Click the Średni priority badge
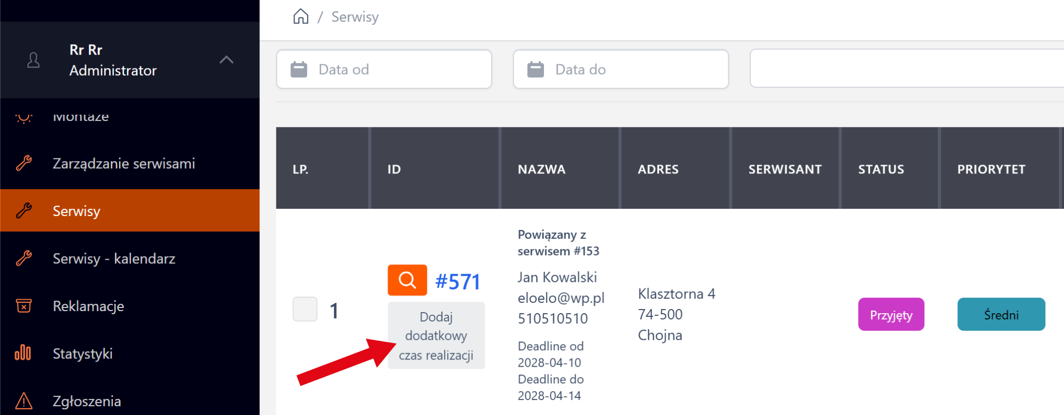This screenshot has width=1064, height=415. click(1001, 315)
